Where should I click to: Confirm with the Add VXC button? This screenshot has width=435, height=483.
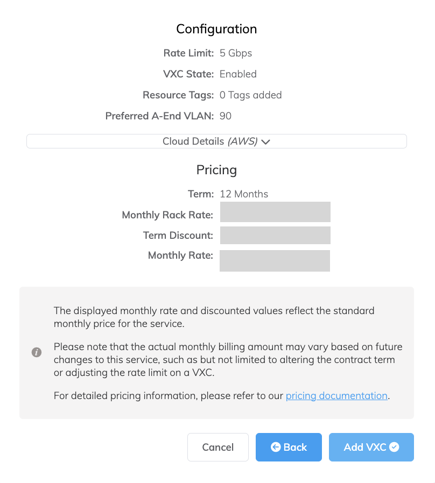coord(371,447)
